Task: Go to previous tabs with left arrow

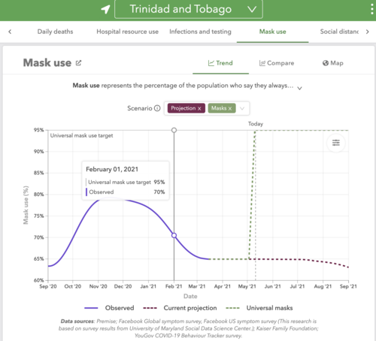Action: click(10, 32)
